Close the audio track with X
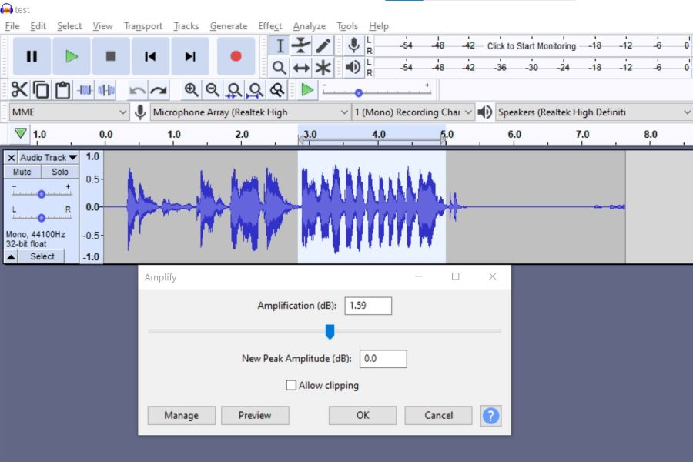 12,157
